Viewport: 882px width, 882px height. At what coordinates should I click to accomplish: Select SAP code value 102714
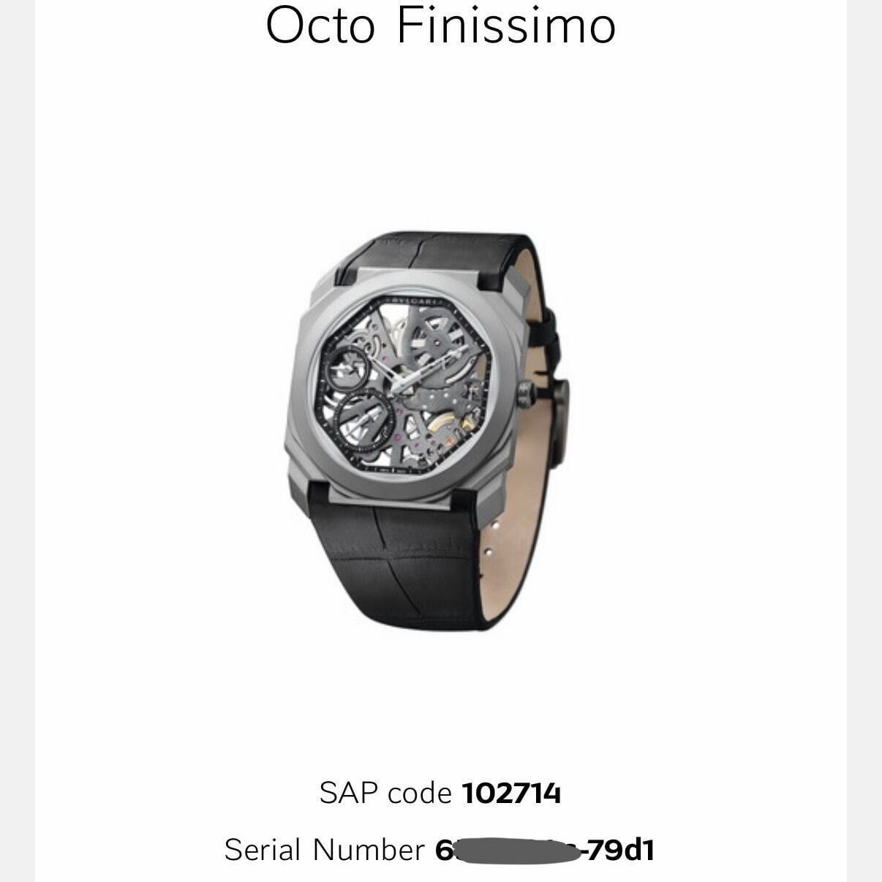(x=511, y=793)
